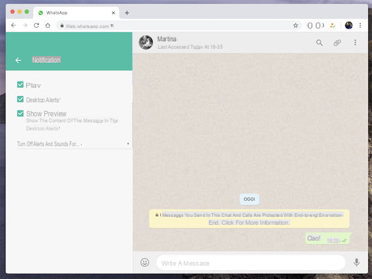Screen dimensions: 372x279
Task: Click the Show Preview description text
Action: pos(72,124)
